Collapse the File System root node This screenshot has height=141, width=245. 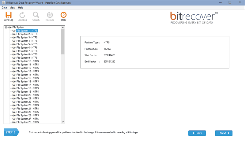click(6, 27)
